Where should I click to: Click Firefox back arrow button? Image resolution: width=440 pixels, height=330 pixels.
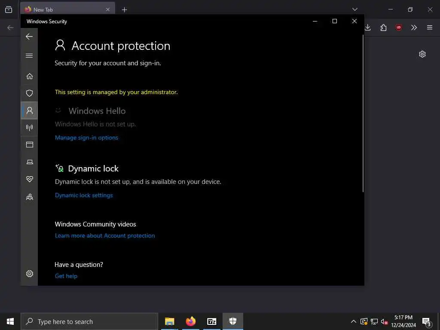pyautogui.click(x=10, y=27)
